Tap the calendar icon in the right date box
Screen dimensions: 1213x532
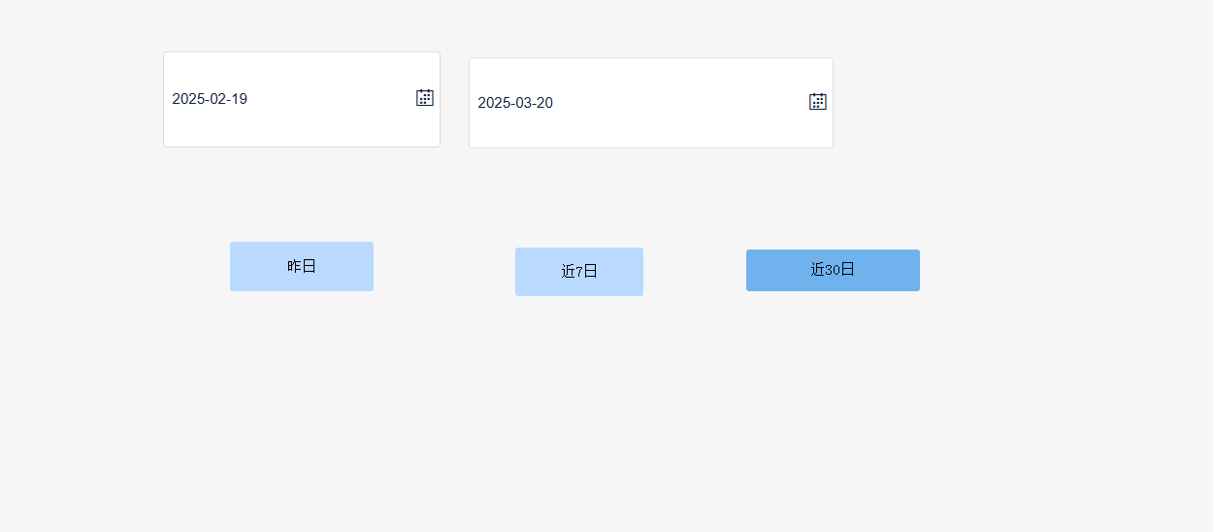click(x=818, y=101)
